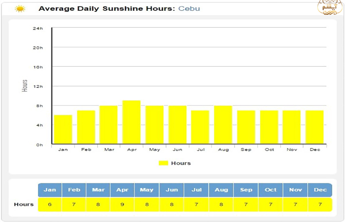Click the Jul label under the chart

coord(200,149)
